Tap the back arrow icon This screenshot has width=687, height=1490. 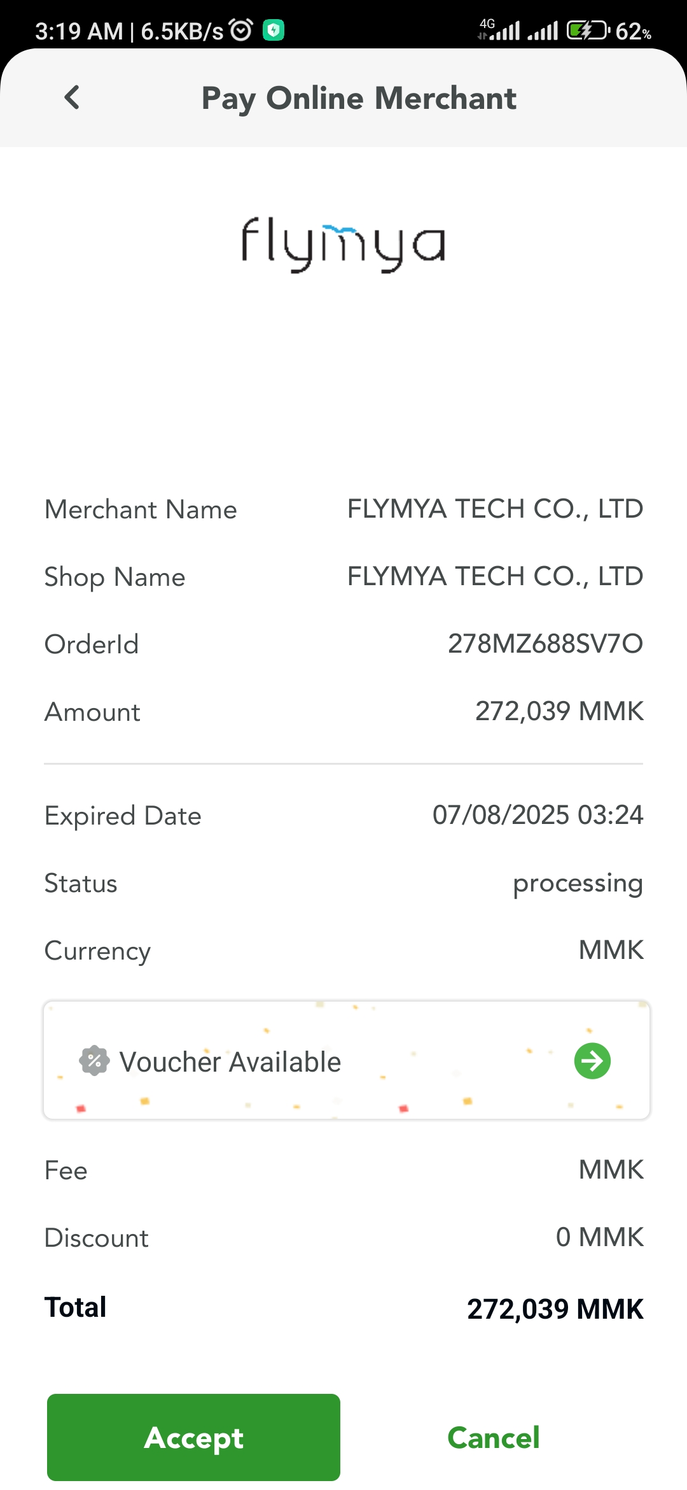pos(73,98)
